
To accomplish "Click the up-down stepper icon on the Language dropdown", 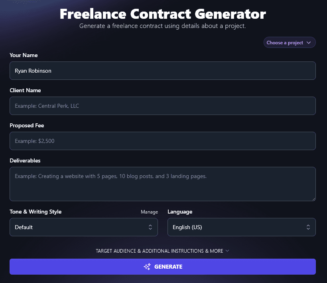I will point(308,227).
